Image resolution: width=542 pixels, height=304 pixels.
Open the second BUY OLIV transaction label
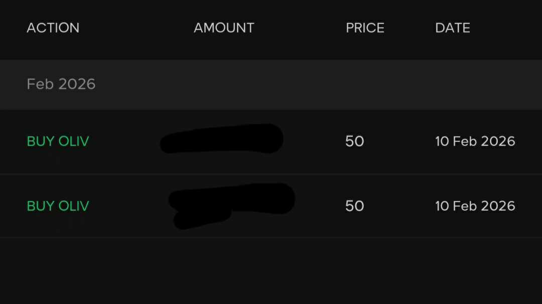pyautogui.click(x=58, y=206)
